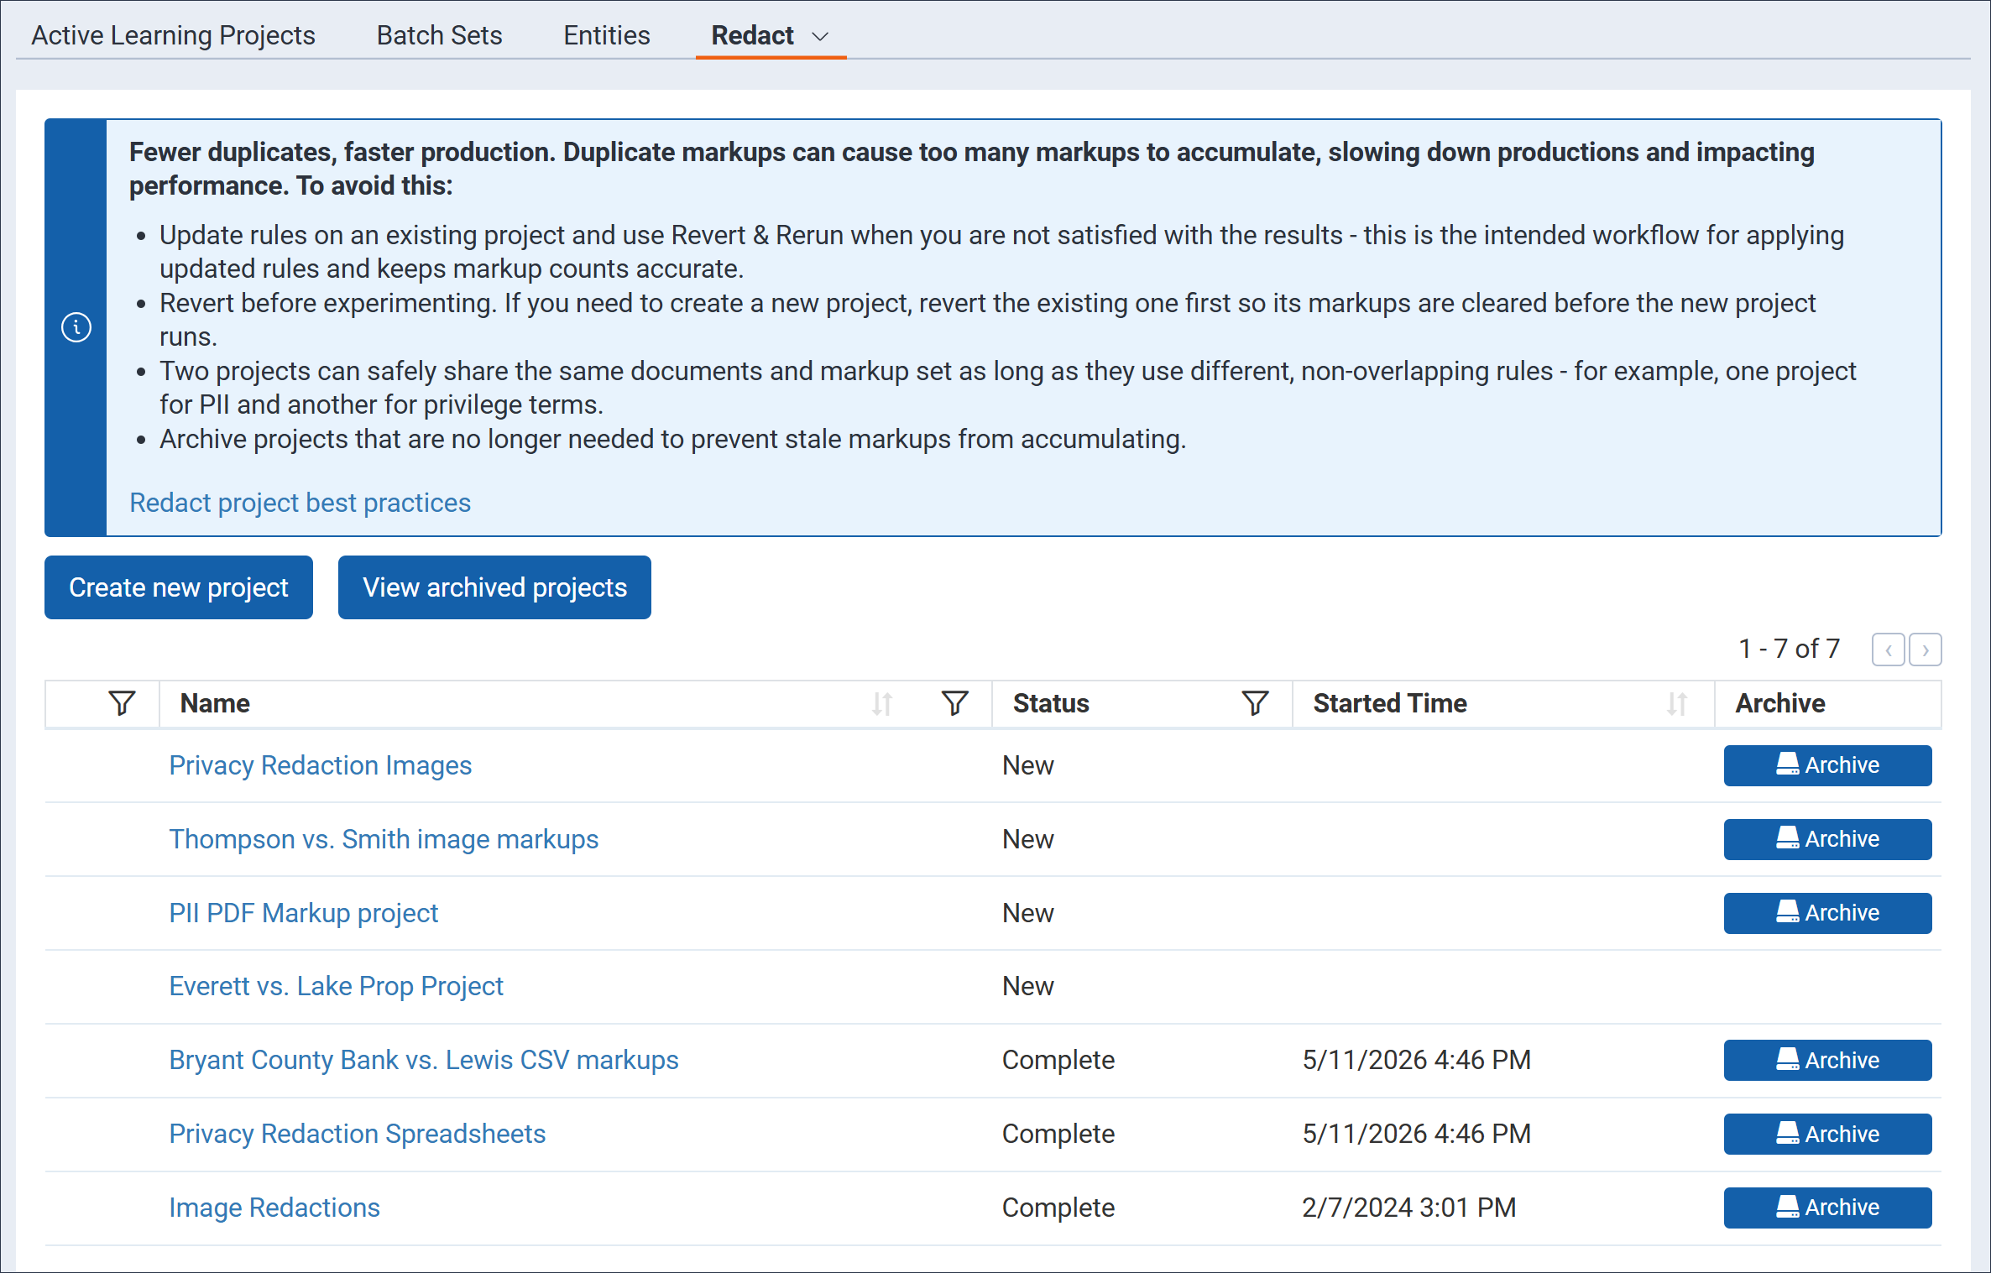Sort by Started Time column arrows
This screenshot has width=1991, height=1273.
[1676, 703]
